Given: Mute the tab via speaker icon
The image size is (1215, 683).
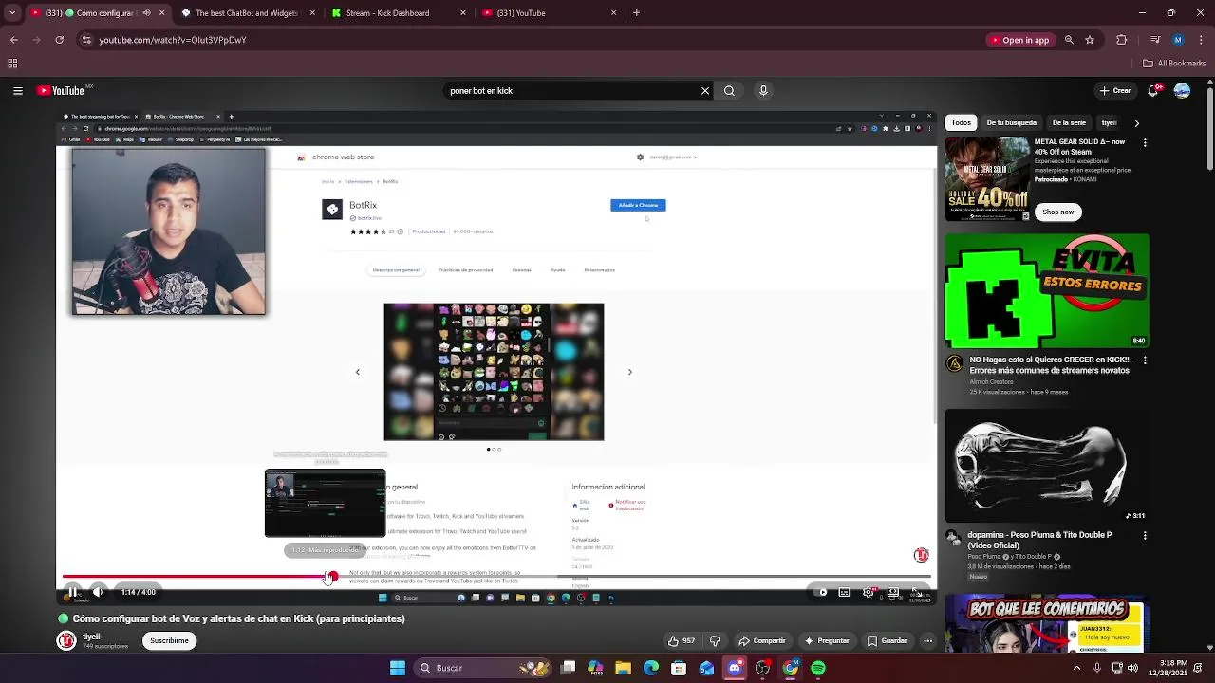Looking at the screenshot, I should 146,13.
